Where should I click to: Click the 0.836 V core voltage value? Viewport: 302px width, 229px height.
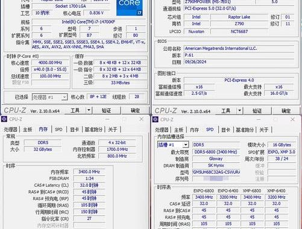(96, 13)
